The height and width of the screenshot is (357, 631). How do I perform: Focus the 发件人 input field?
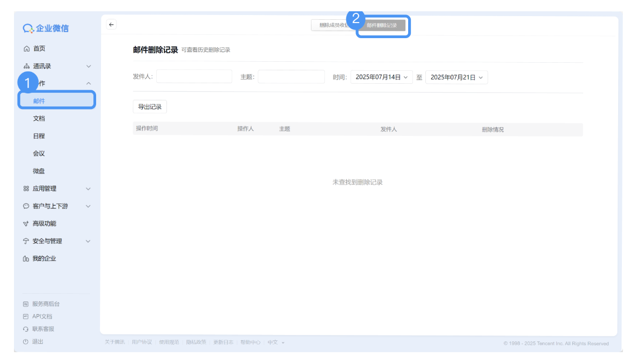194,76
